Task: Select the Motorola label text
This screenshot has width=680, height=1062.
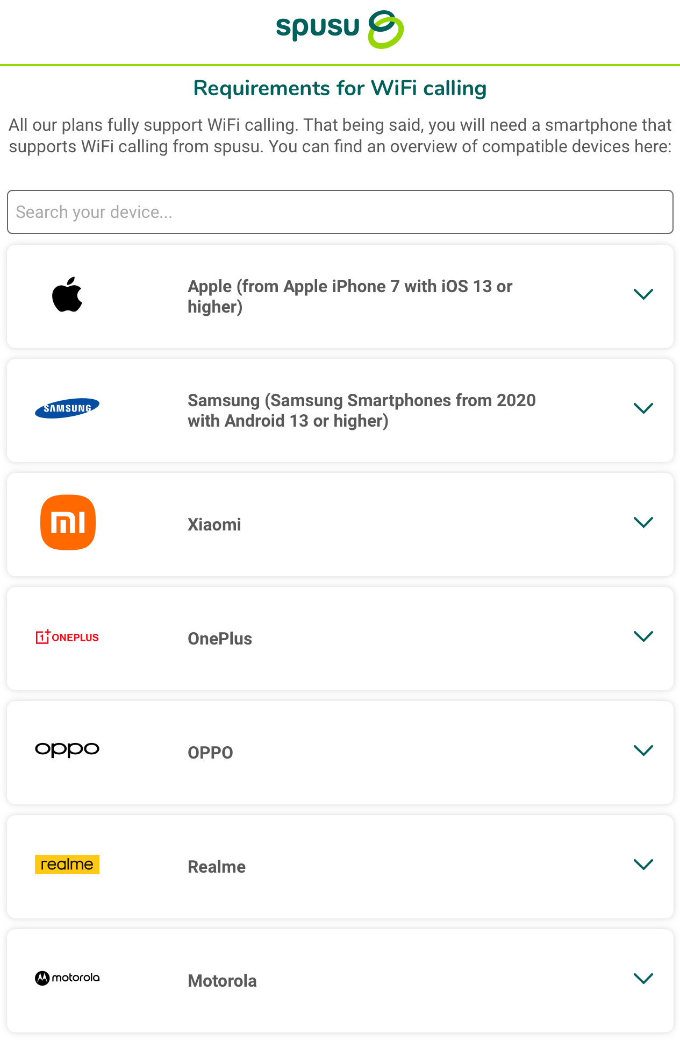Action: 222,981
